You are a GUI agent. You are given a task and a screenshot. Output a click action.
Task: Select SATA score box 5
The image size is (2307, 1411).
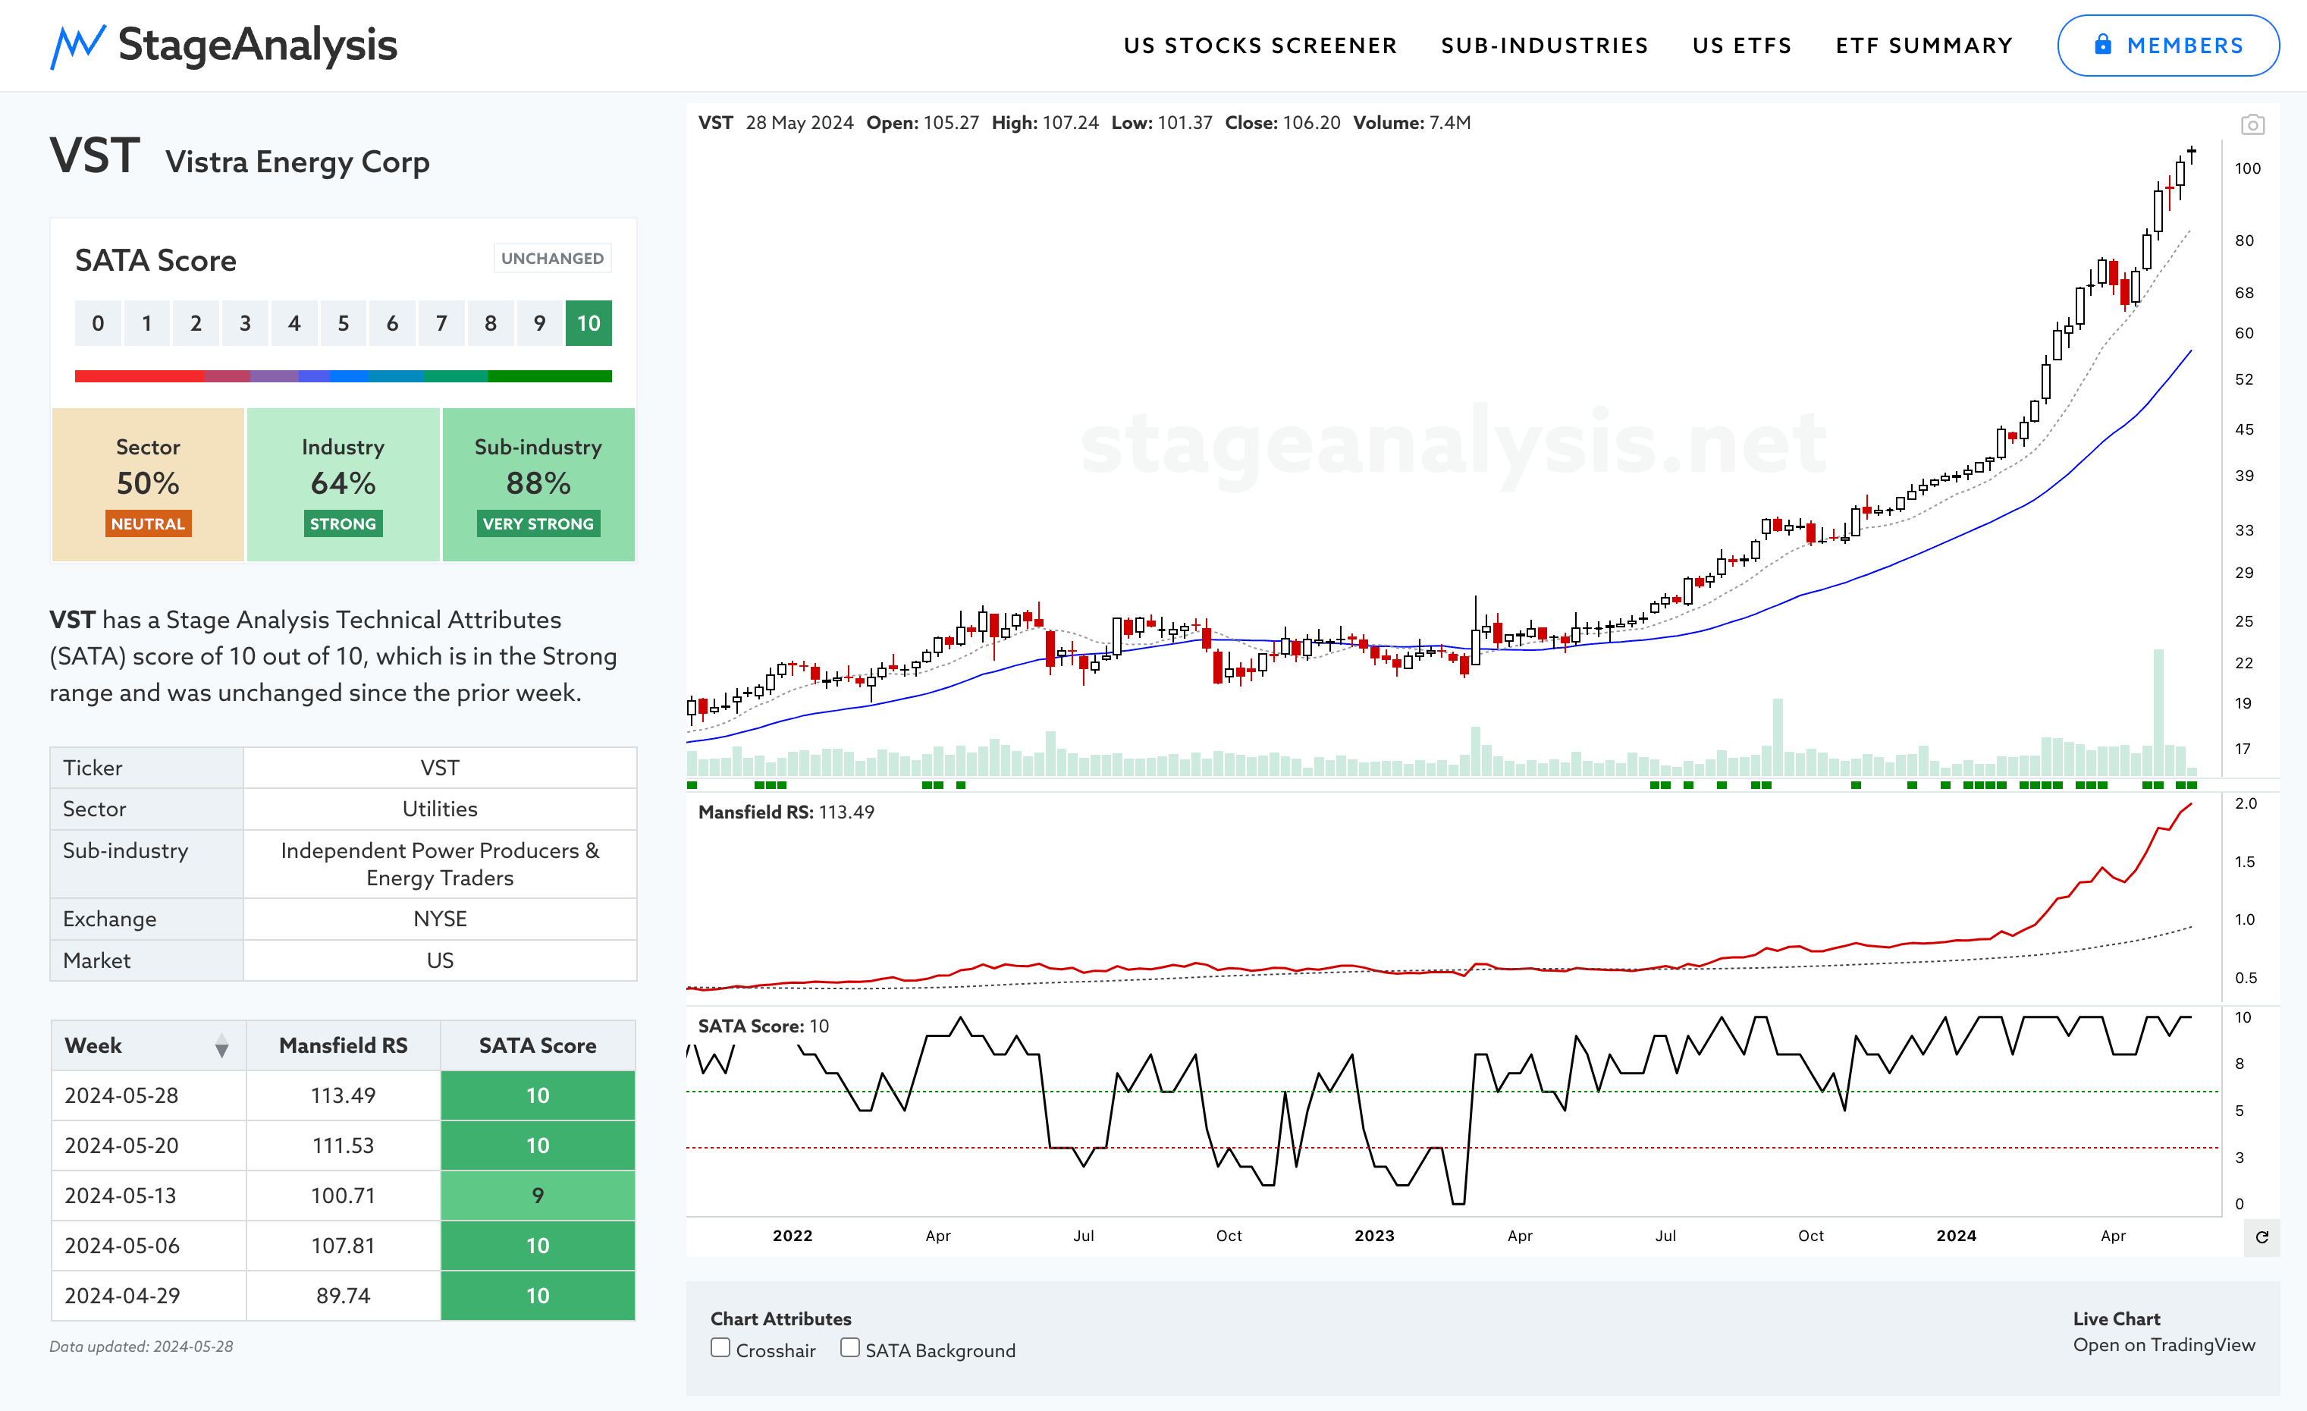344,324
